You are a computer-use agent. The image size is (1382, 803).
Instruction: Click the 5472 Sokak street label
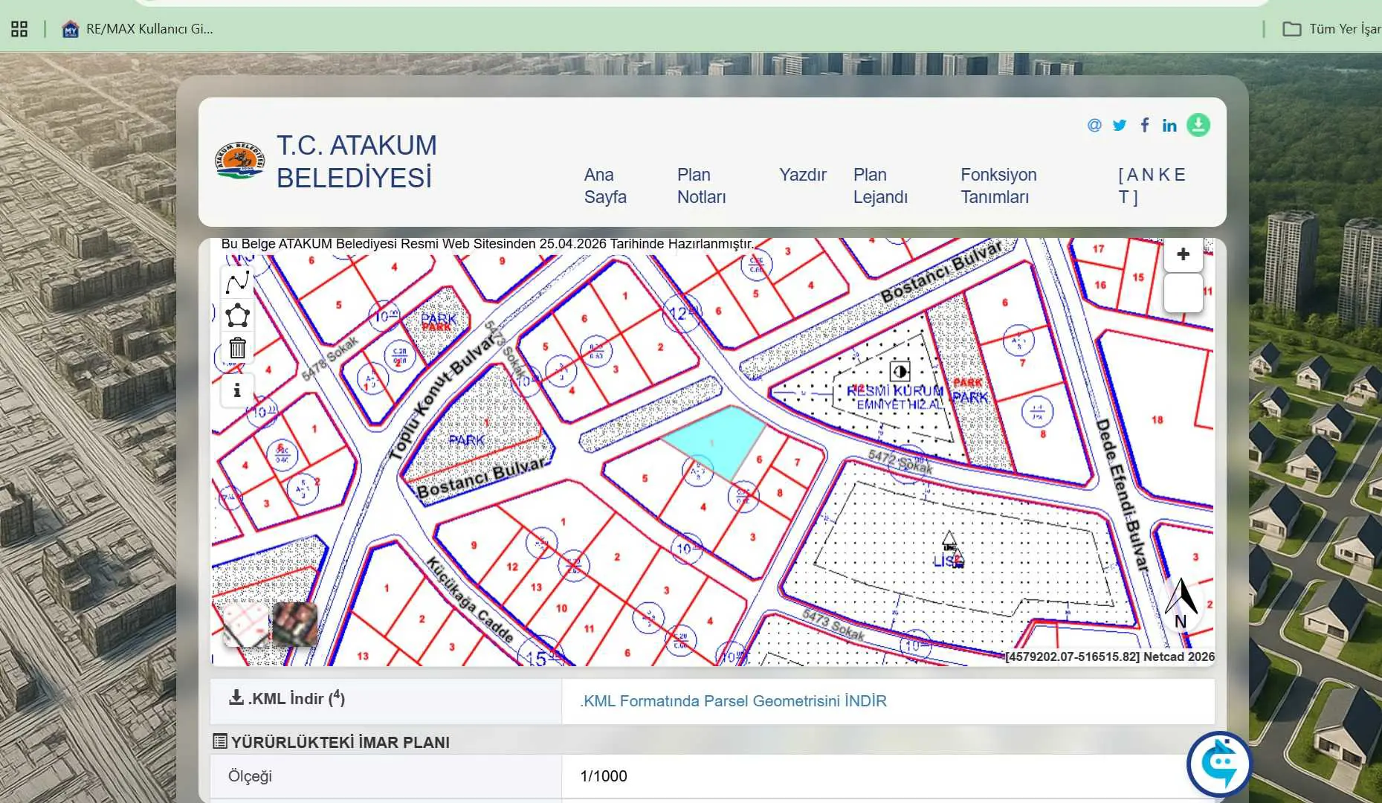(900, 462)
